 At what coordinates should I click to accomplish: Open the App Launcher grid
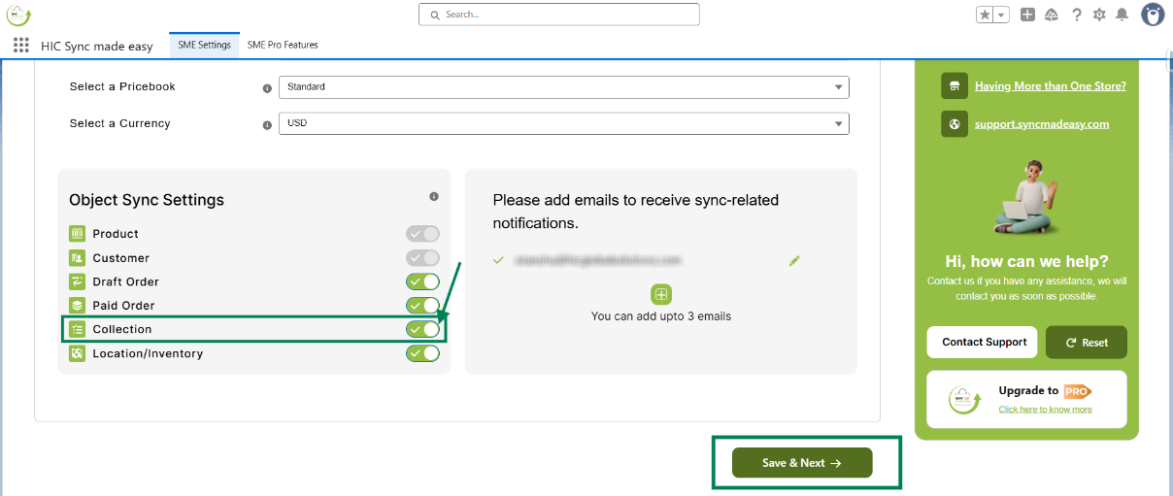21,45
